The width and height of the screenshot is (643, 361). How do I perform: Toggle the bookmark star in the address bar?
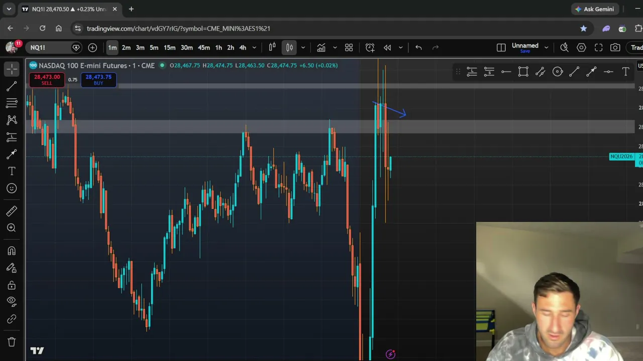tap(583, 29)
